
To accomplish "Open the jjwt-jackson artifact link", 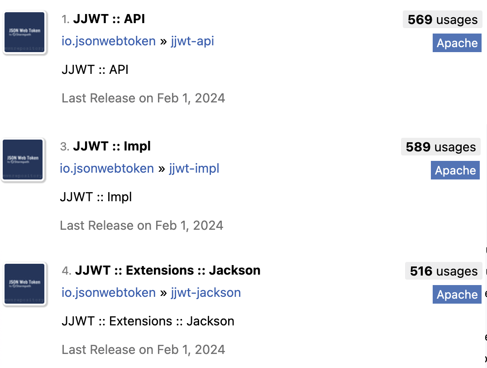I will [206, 292].
